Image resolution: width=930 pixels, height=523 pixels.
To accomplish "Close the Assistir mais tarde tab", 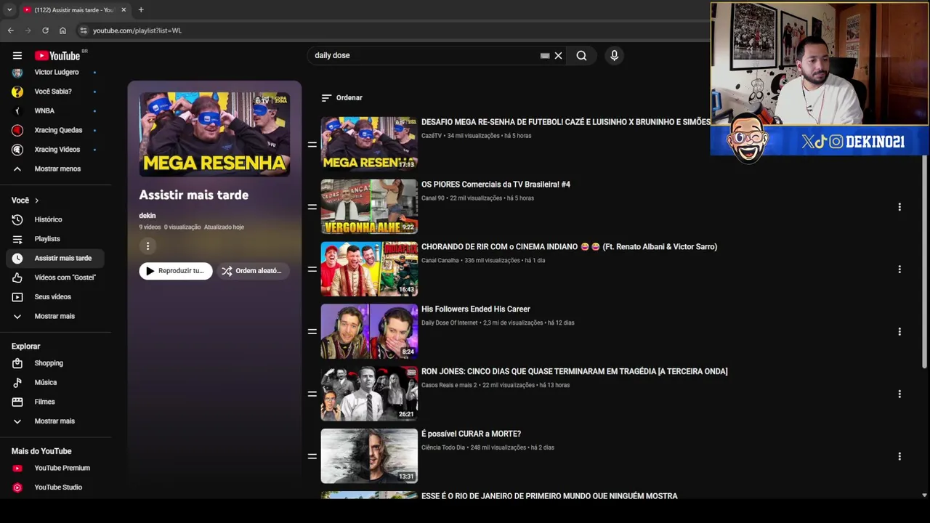I will coord(124,9).
